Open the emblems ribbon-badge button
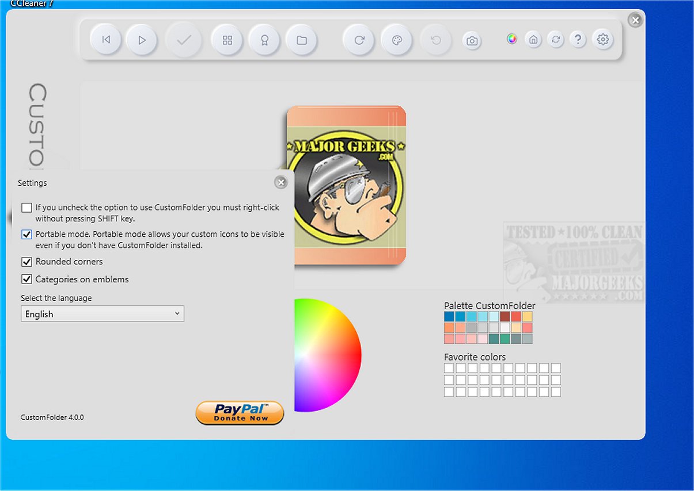 pos(264,40)
